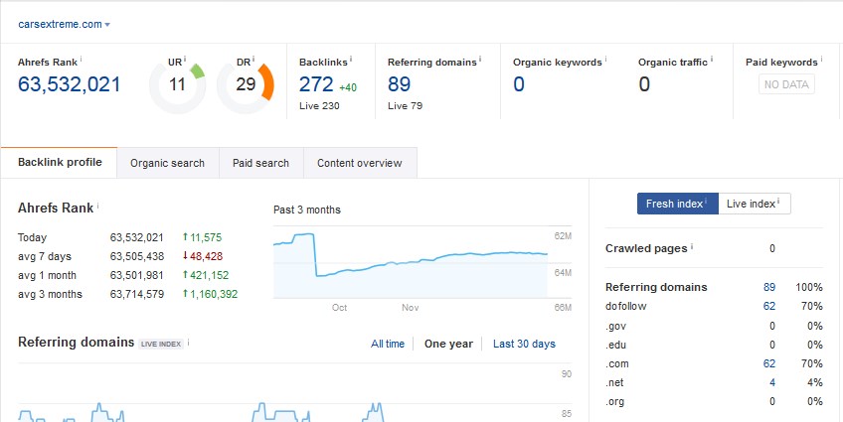This screenshot has width=843, height=422.
Task: Show Last 30 days chart range
Action: point(524,344)
